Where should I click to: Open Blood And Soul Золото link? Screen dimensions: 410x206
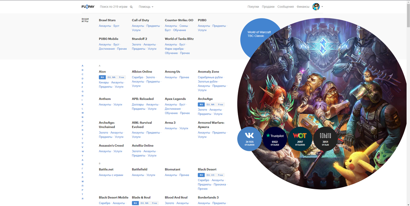(x=169, y=203)
